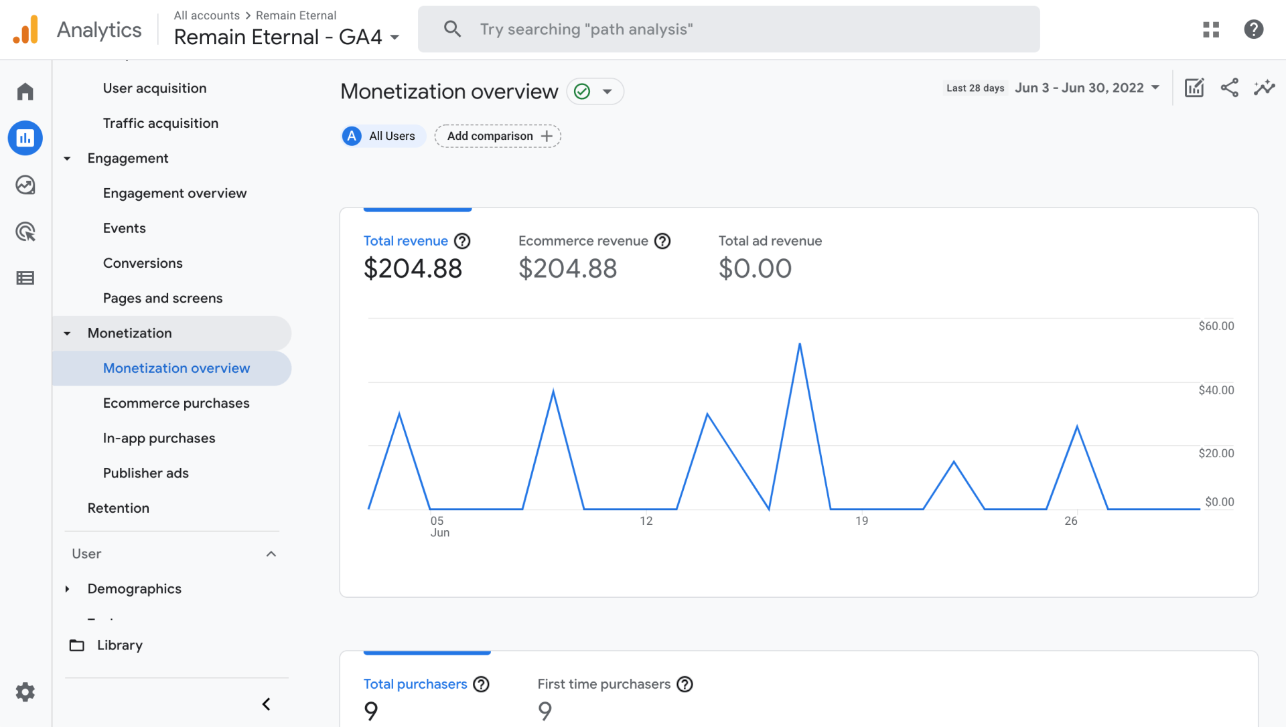Click the All Users 'A' badge
The width and height of the screenshot is (1286, 727).
[x=352, y=136]
